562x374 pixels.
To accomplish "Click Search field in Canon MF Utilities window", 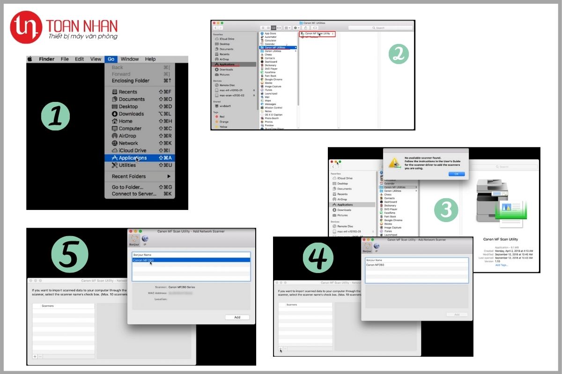I will coord(380,28).
